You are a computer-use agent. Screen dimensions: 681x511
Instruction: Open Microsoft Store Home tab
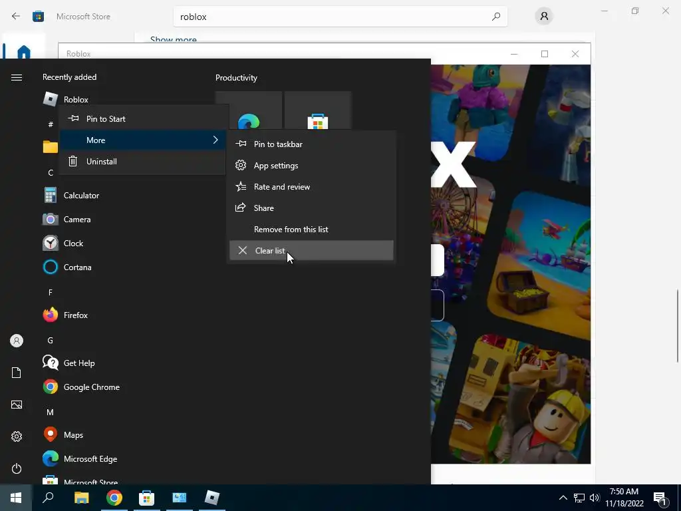(24, 51)
